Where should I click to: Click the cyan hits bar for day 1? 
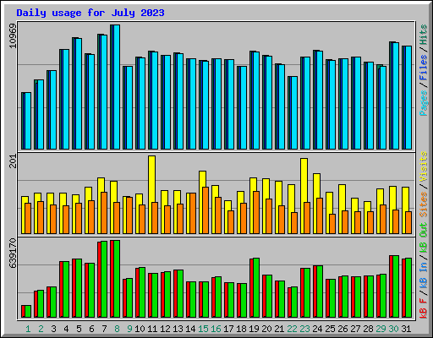click(x=28, y=121)
